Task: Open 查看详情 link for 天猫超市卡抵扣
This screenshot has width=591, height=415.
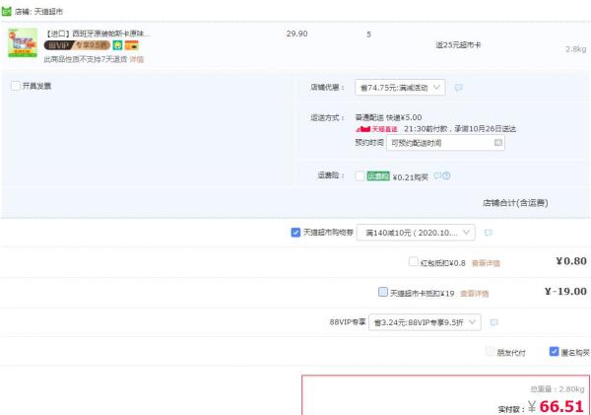Action: tap(475, 294)
